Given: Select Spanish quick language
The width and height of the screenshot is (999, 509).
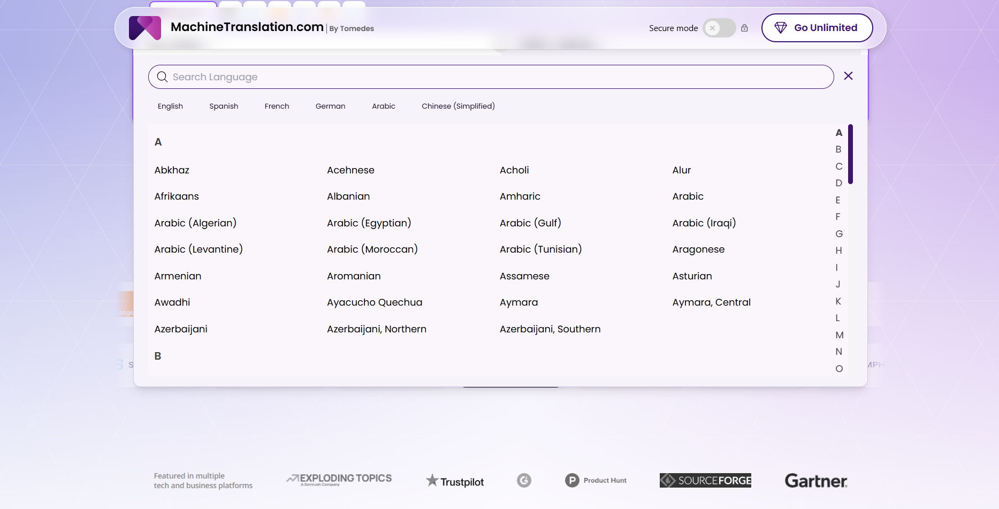Looking at the screenshot, I should click(224, 106).
